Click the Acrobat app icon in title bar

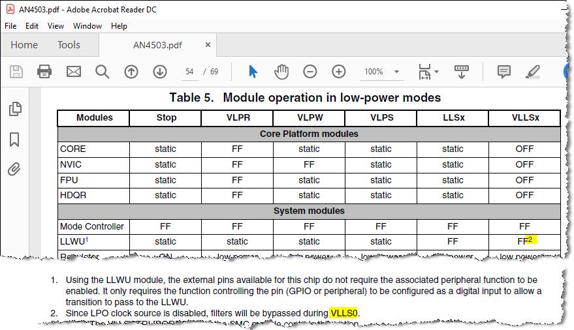tap(10, 10)
